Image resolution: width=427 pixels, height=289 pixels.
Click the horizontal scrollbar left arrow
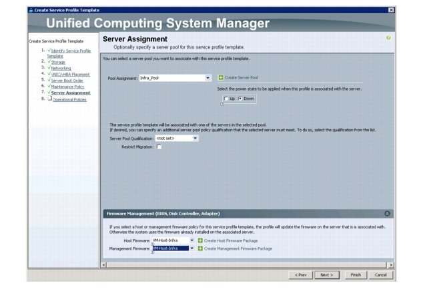(x=104, y=265)
